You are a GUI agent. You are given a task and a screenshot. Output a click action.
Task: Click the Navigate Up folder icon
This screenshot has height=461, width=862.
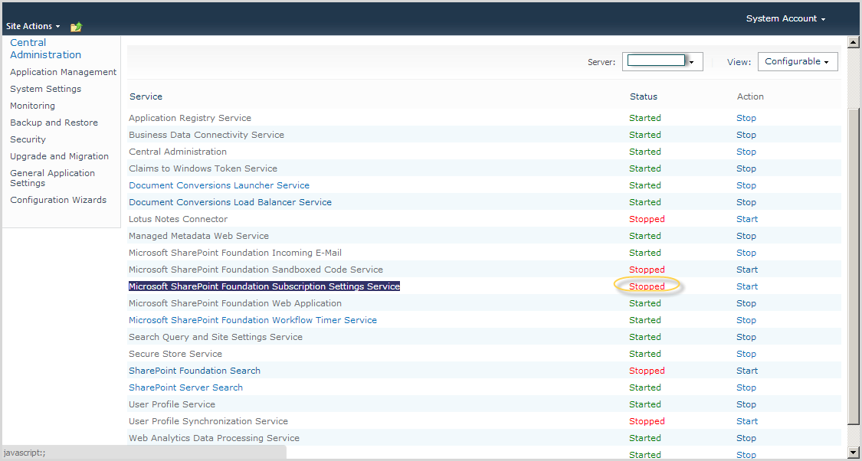(76, 27)
